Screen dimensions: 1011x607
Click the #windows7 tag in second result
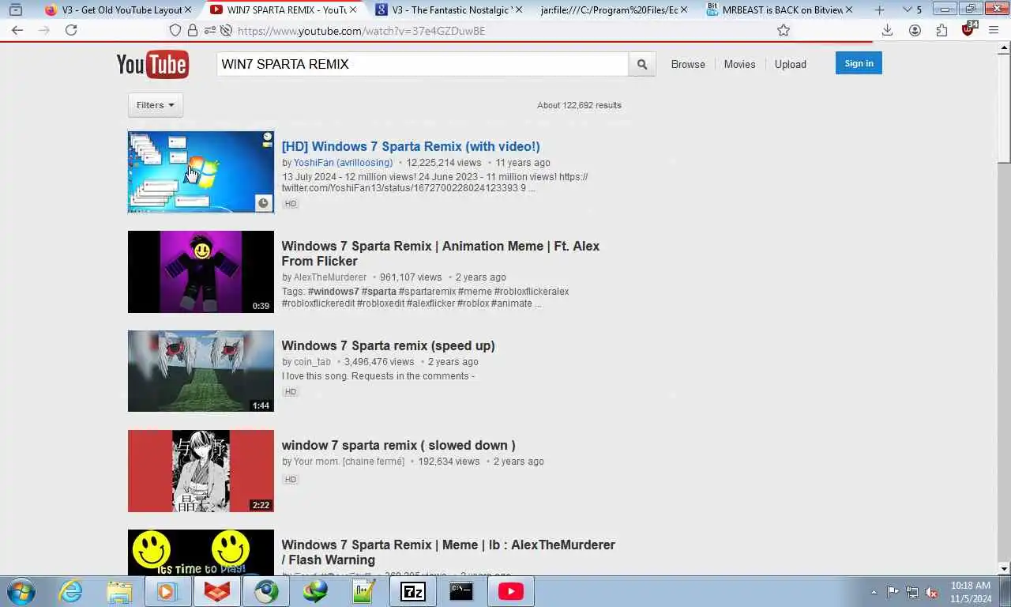333,292
